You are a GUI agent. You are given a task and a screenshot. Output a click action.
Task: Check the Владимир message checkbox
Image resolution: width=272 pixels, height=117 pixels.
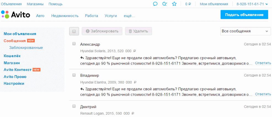click(74, 75)
